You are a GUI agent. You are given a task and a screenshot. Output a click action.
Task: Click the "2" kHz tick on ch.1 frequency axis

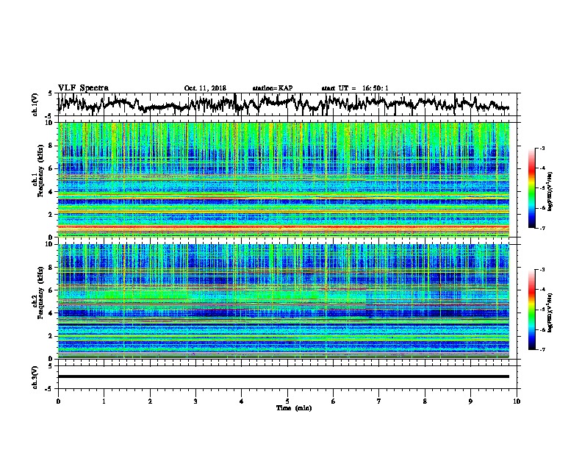52,215
